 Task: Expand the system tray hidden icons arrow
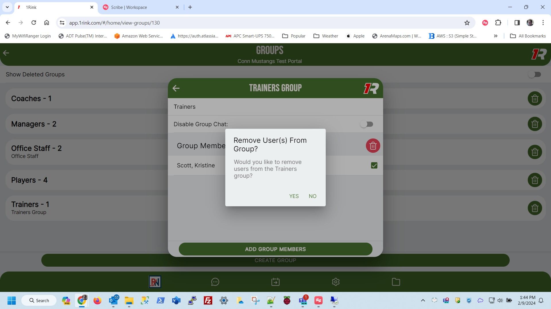tap(423, 300)
